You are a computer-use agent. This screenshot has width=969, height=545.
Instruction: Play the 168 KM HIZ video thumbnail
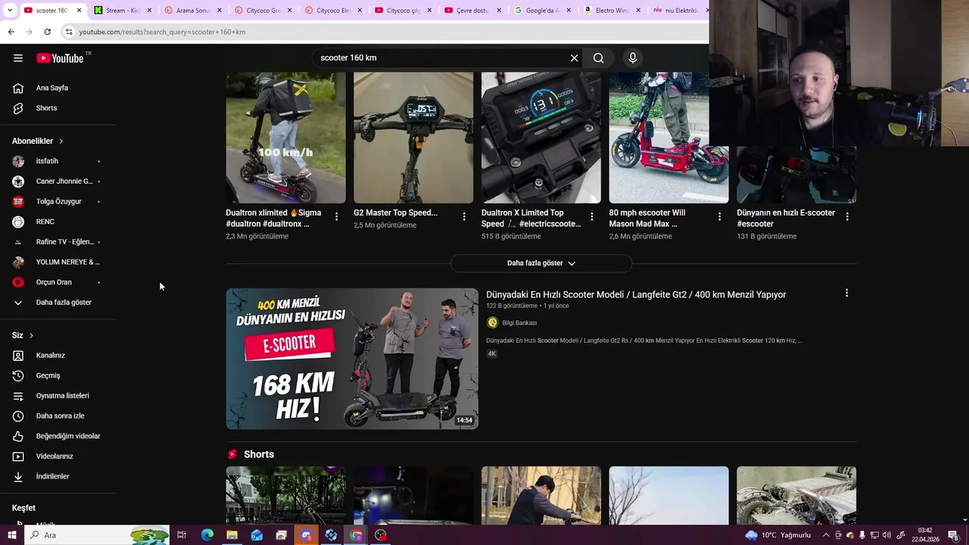[352, 359]
